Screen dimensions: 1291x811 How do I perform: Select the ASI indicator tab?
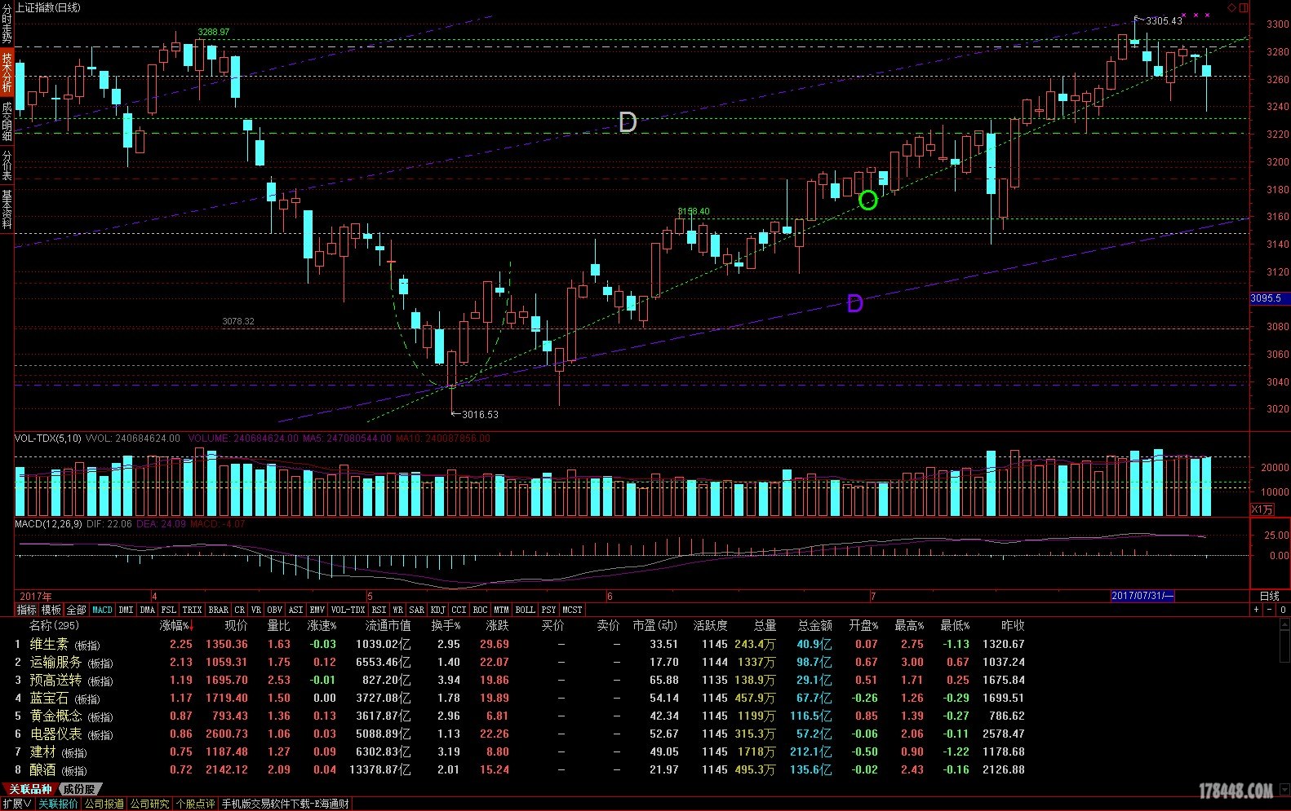(295, 610)
